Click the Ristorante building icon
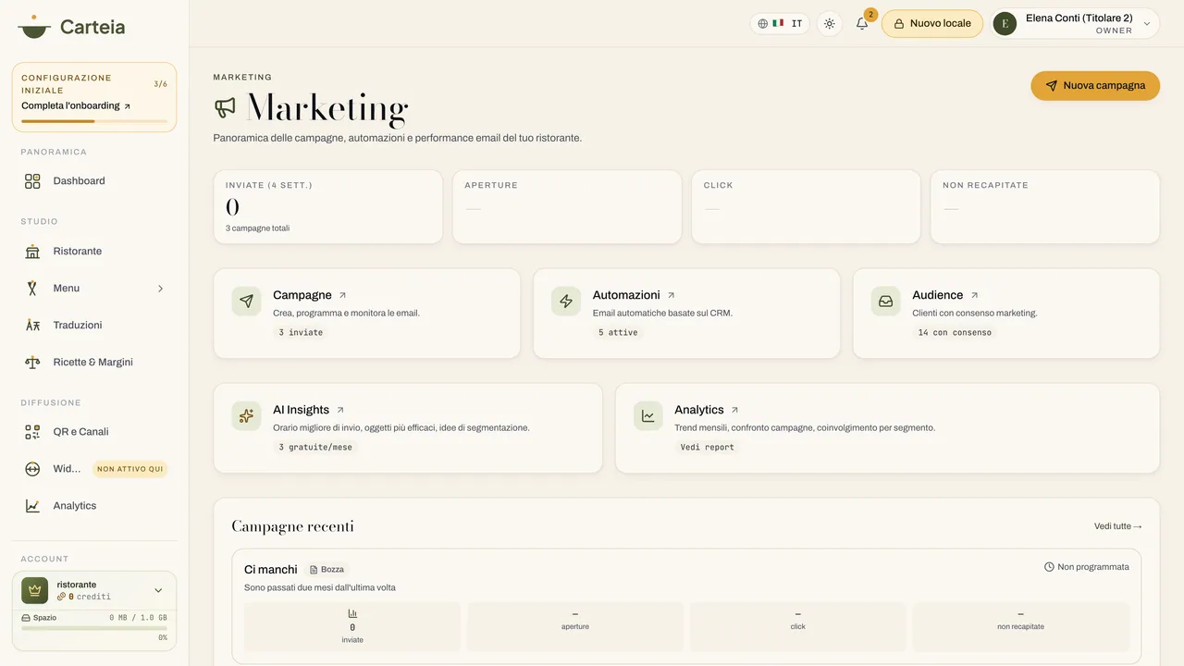1184x666 pixels. [32, 252]
